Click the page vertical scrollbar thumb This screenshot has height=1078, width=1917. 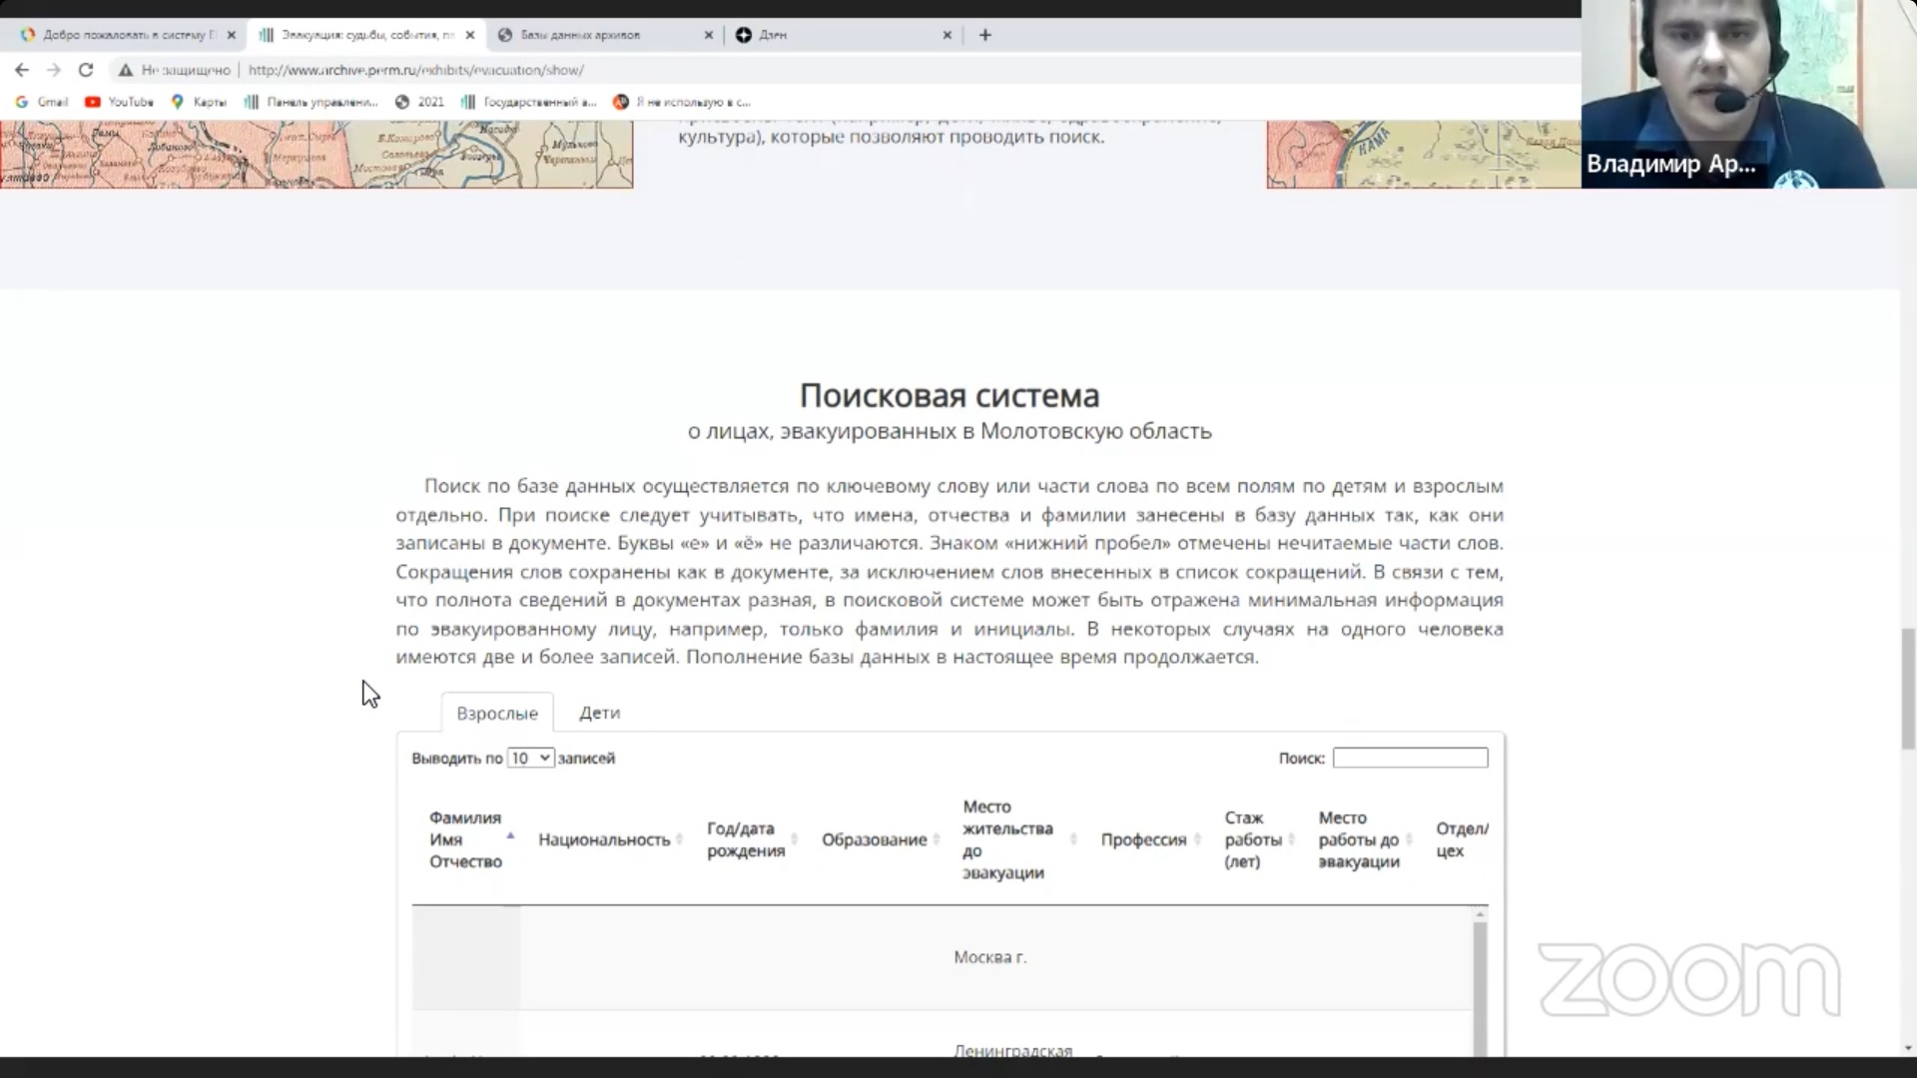pos(1908,689)
